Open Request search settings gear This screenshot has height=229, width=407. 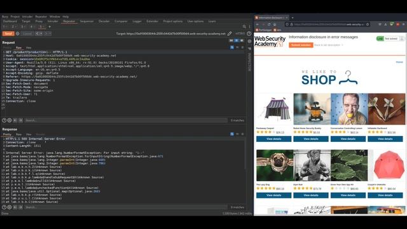10,120
